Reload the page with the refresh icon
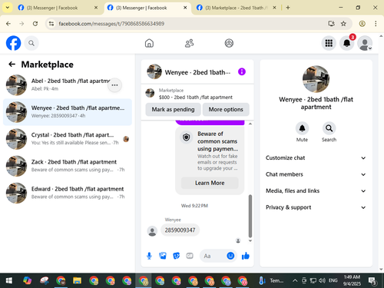Screen dimensions: 384x288 [x=35, y=24]
